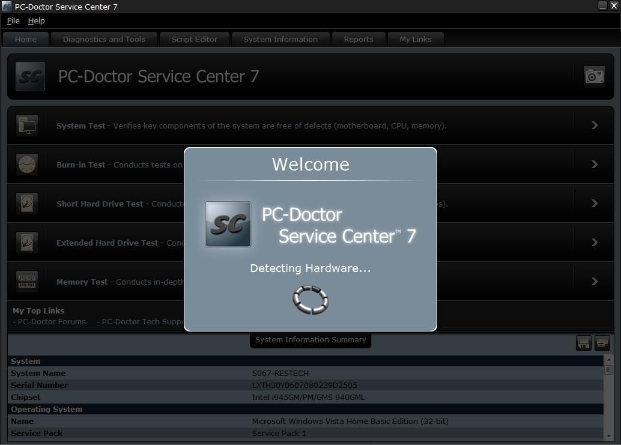621x445 pixels.
Task: Click the Burn-in Test clock icon
Action: (27, 164)
